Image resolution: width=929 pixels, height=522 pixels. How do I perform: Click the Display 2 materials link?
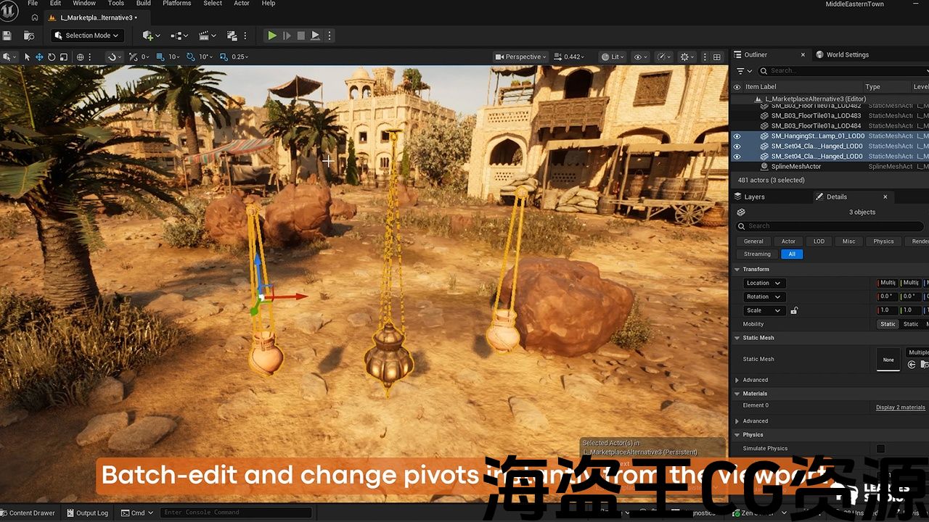pyautogui.click(x=900, y=407)
